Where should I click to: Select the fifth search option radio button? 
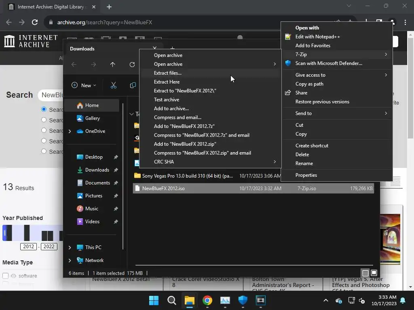(x=44, y=152)
